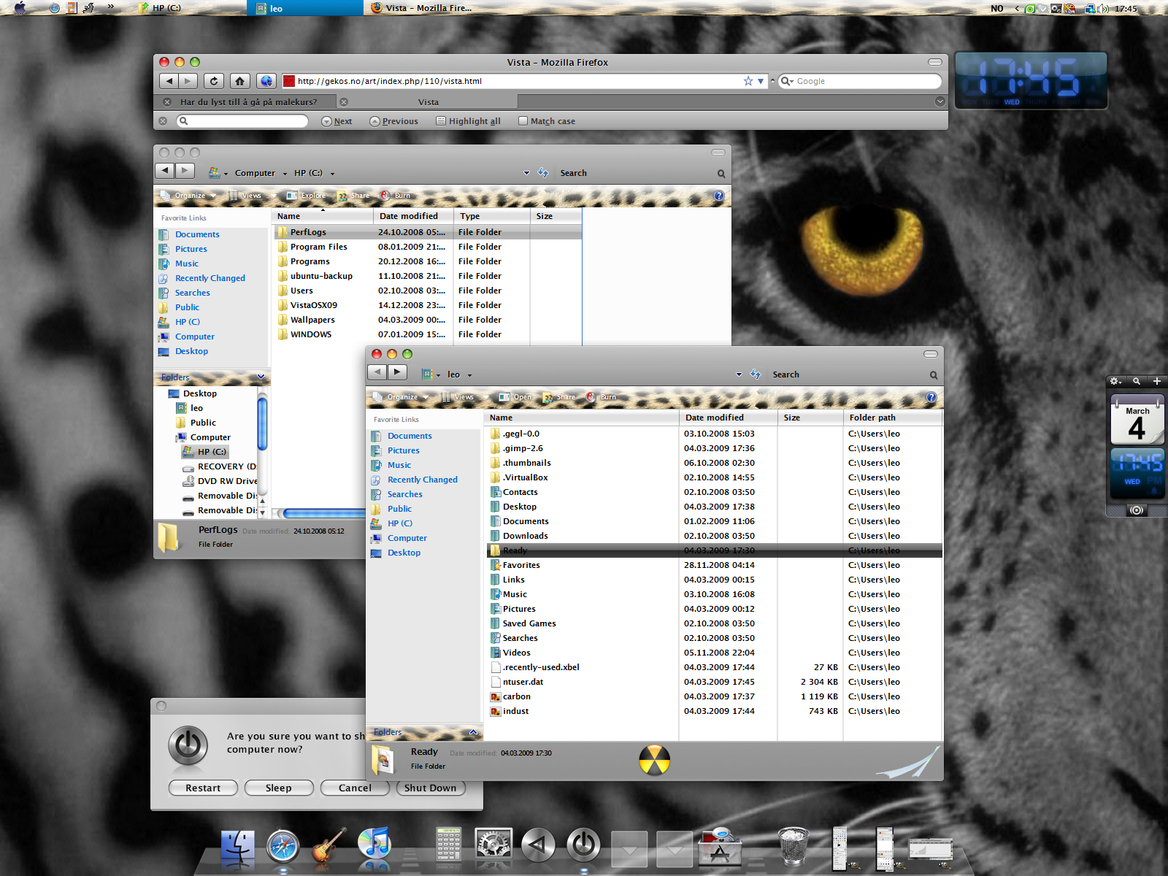Click search magnifier in leo window
This screenshot has height=876, width=1168.
[x=934, y=374]
